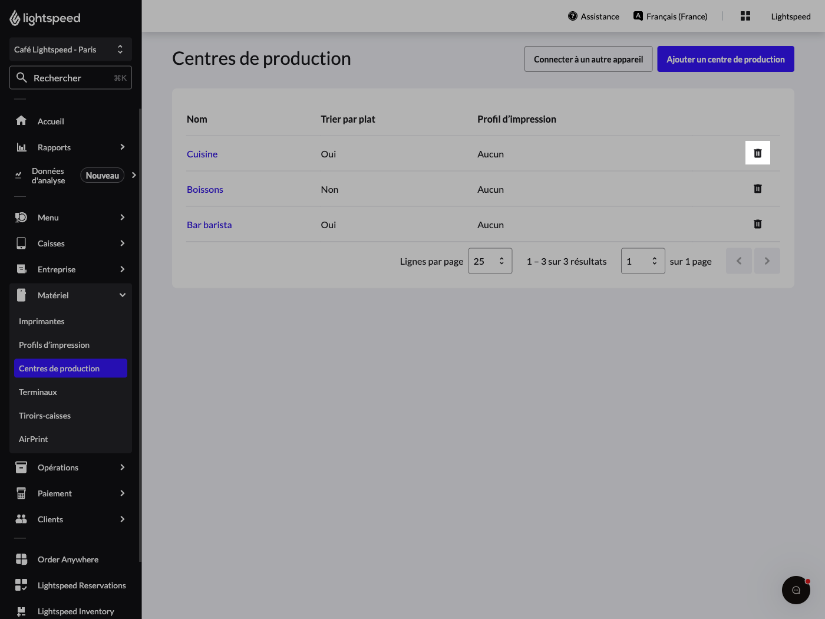Click the Non value in Boissons row
Viewport: 825px width, 619px height.
[329, 189]
